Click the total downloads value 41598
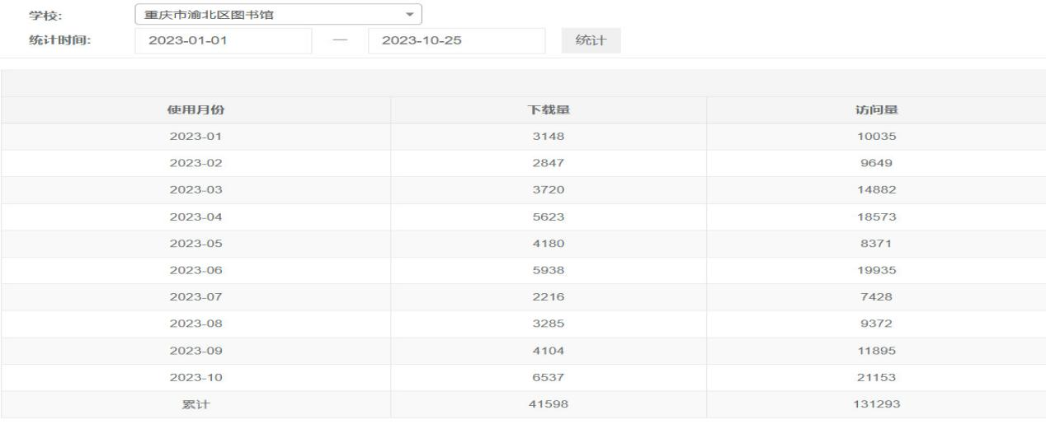The height and width of the screenshot is (424, 1046). pos(549,404)
